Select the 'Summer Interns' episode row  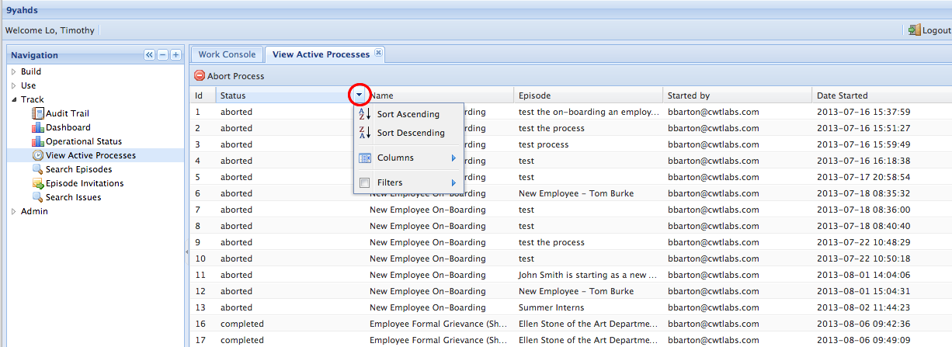[571, 307]
